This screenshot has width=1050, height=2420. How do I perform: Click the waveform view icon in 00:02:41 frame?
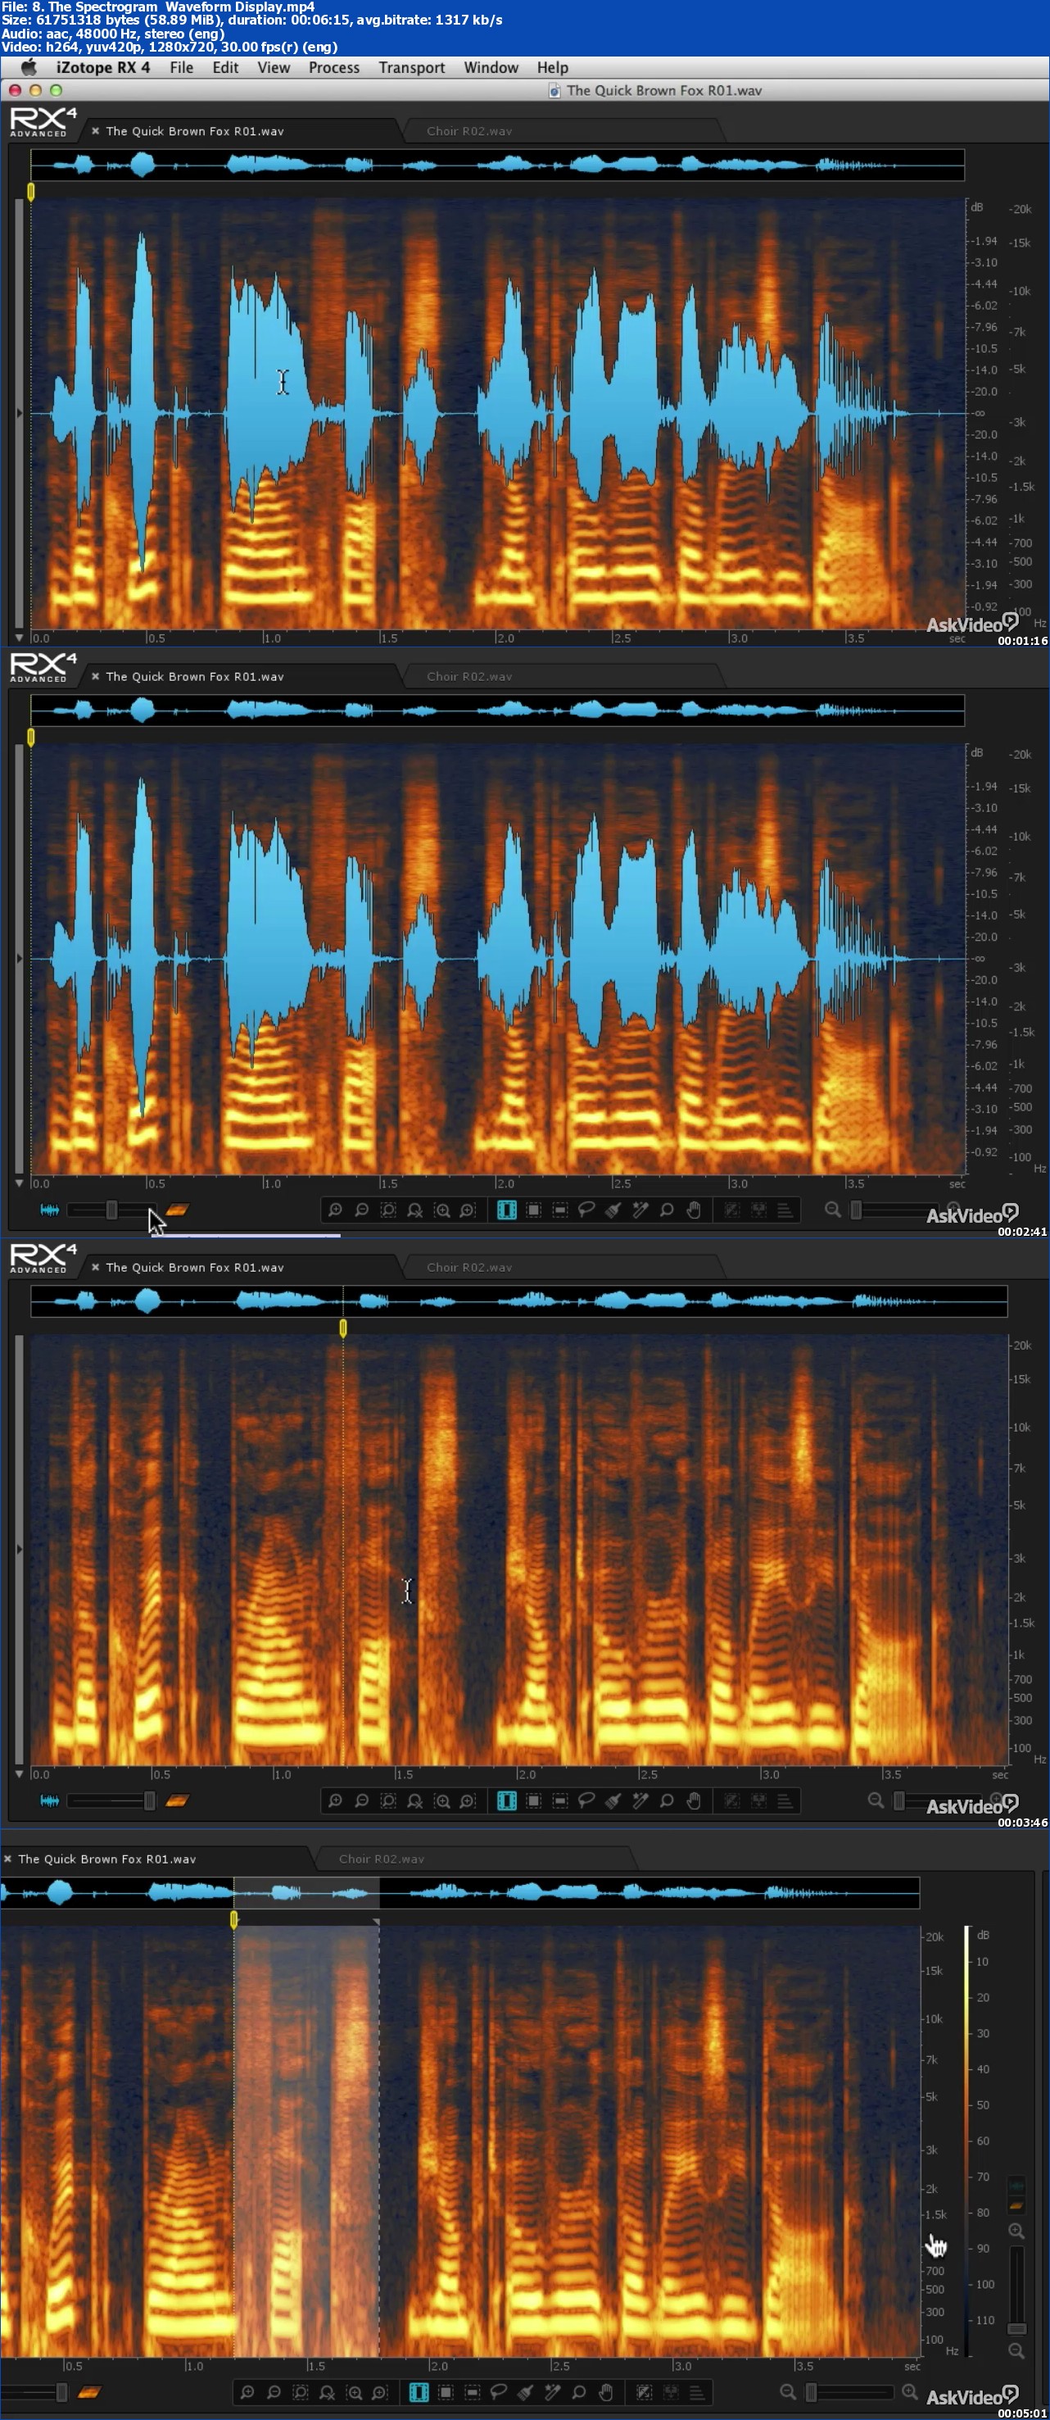(50, 1210)
